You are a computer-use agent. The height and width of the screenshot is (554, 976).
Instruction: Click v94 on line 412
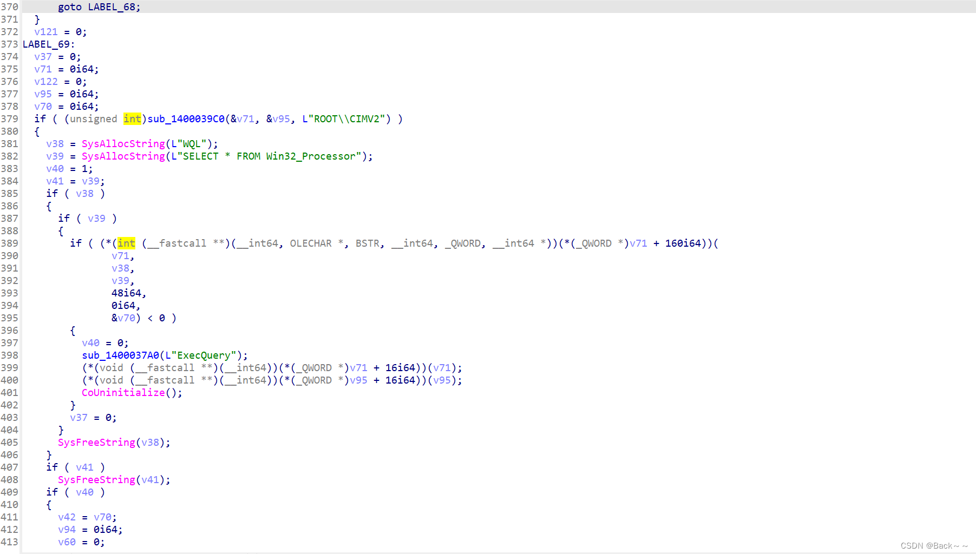point(67,530)
